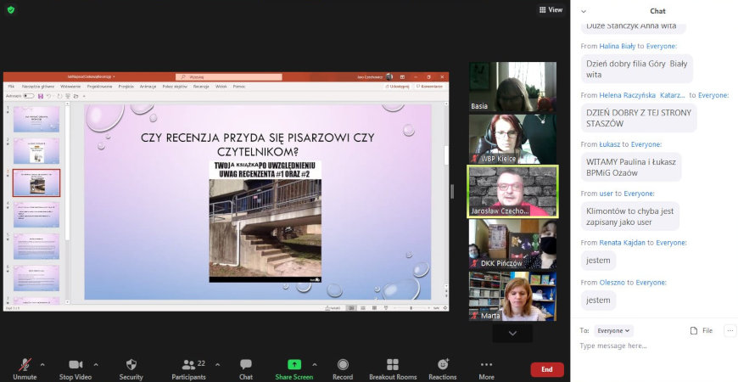
Task: Undo icon in PowerPoint quick toolbar
Action: point(49,96)
